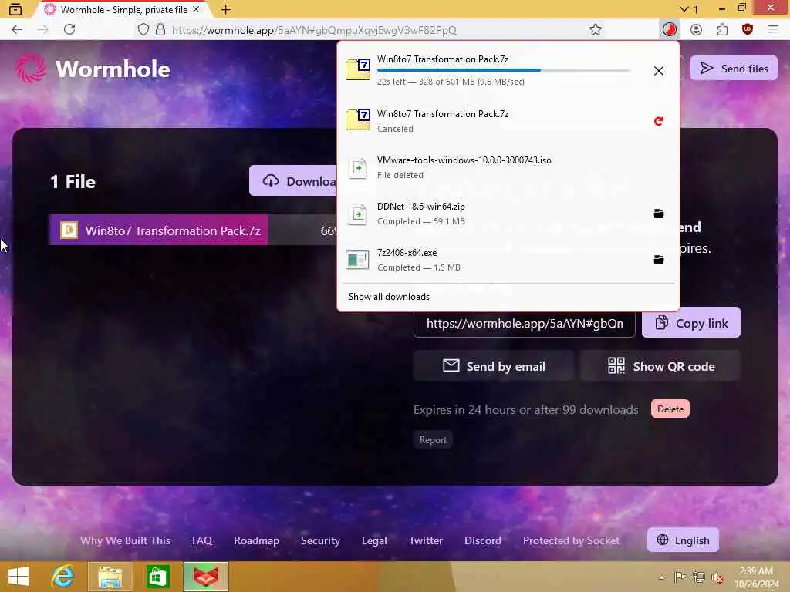
Task: Reload the current page
Action: point(69,30)
